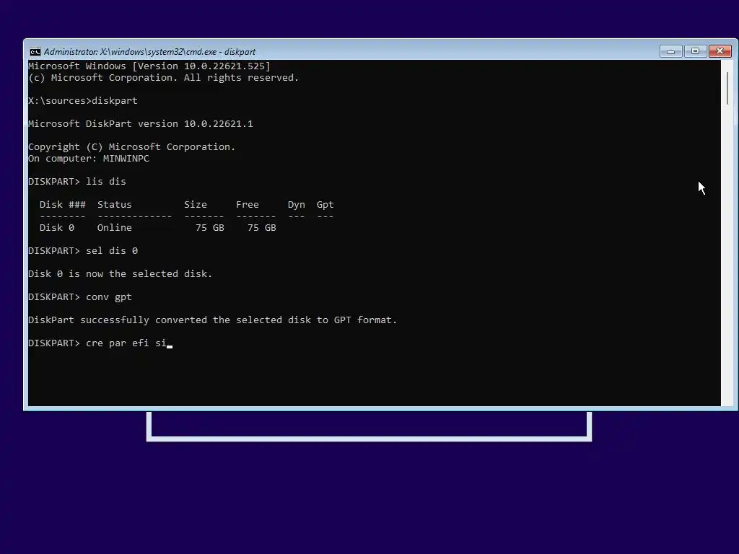This screenshot has width=739, height=554.
Task: Click the 'Microsoft Windows [Version 10.0.22621.525]' line
Action: pyautogui.click(x=149, y=66)
